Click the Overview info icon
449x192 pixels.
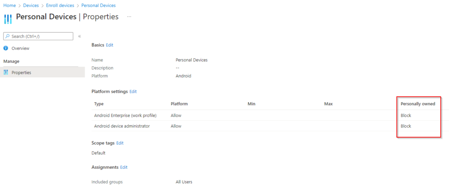click(x=6, y=48)
